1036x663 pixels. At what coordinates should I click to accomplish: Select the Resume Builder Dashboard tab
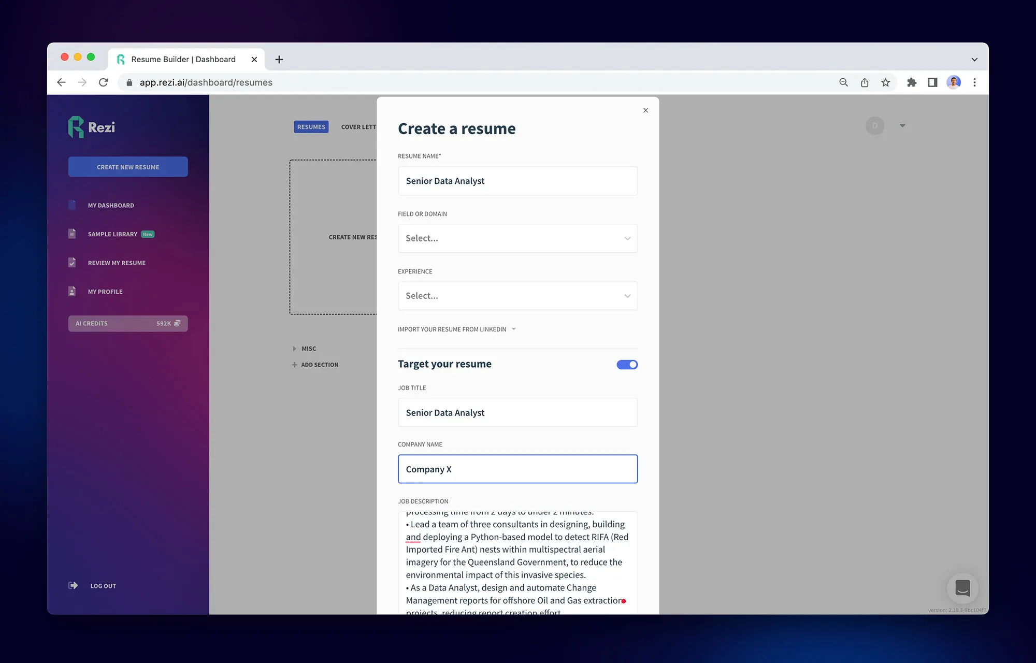pos(186,59)
